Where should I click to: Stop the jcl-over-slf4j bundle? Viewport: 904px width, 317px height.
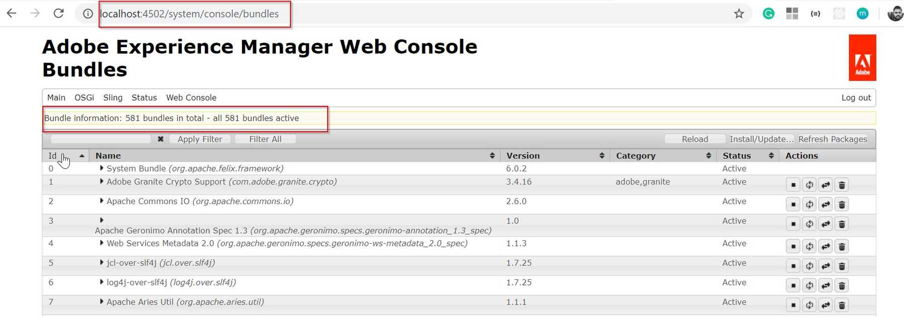pyautogui.click(x=793, y=266)
